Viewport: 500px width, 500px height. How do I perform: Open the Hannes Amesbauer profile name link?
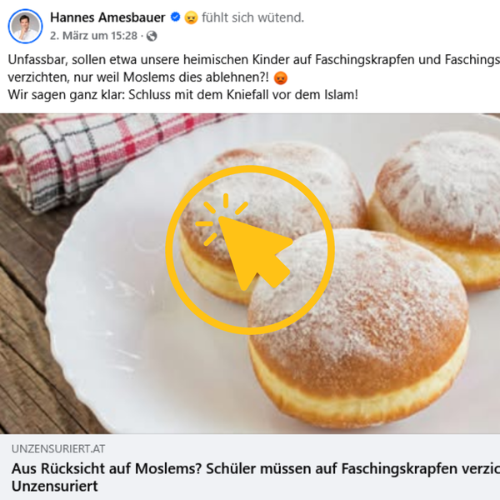click(x=107, y=17)
